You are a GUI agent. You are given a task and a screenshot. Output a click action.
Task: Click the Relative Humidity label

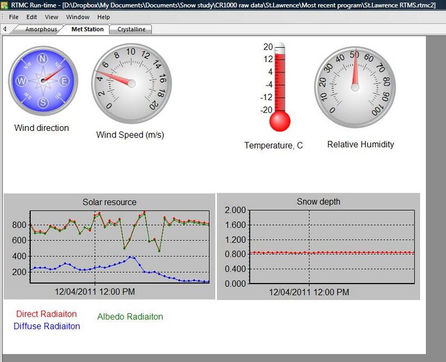pyautogui.click(x=360, y=144)
